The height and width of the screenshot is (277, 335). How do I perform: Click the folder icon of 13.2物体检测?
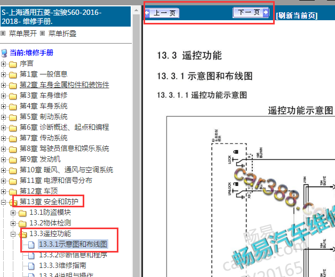coord(22,224)
